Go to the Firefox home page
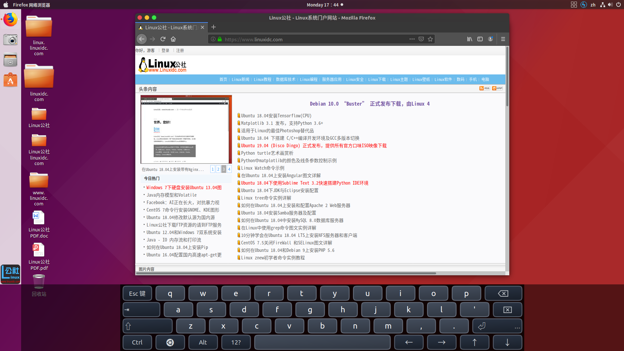 click(x=173, y=39)
